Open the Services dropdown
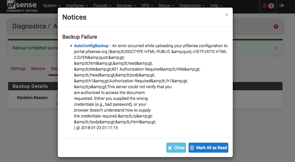This screenshot has width=295, height=162. [x=126, y=6]
